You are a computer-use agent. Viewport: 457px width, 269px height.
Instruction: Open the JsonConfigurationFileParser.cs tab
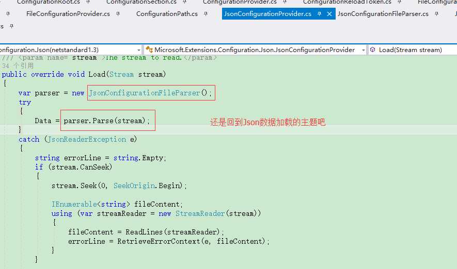click(383, 14)
